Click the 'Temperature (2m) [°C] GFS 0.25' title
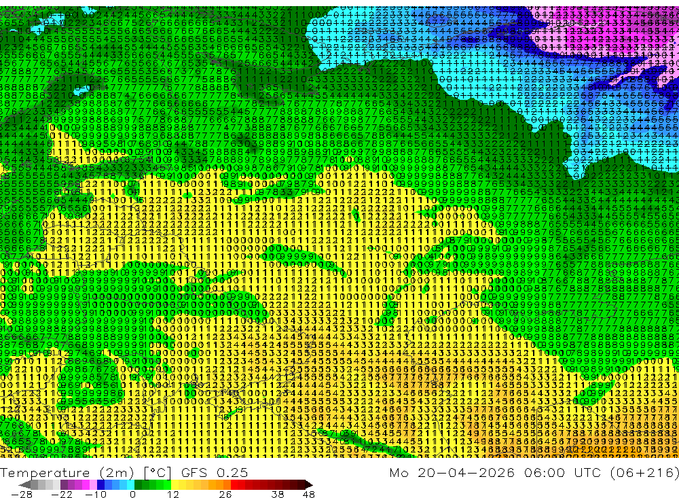Viewport: 679px width, 498px height. [124, 472]
